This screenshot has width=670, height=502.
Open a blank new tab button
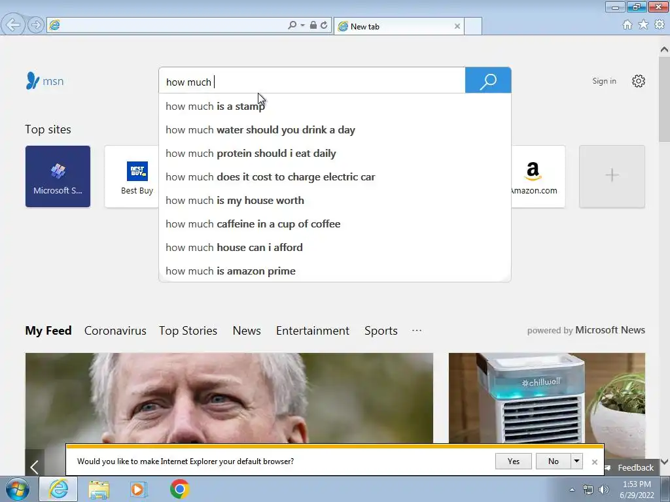(473, 26)
